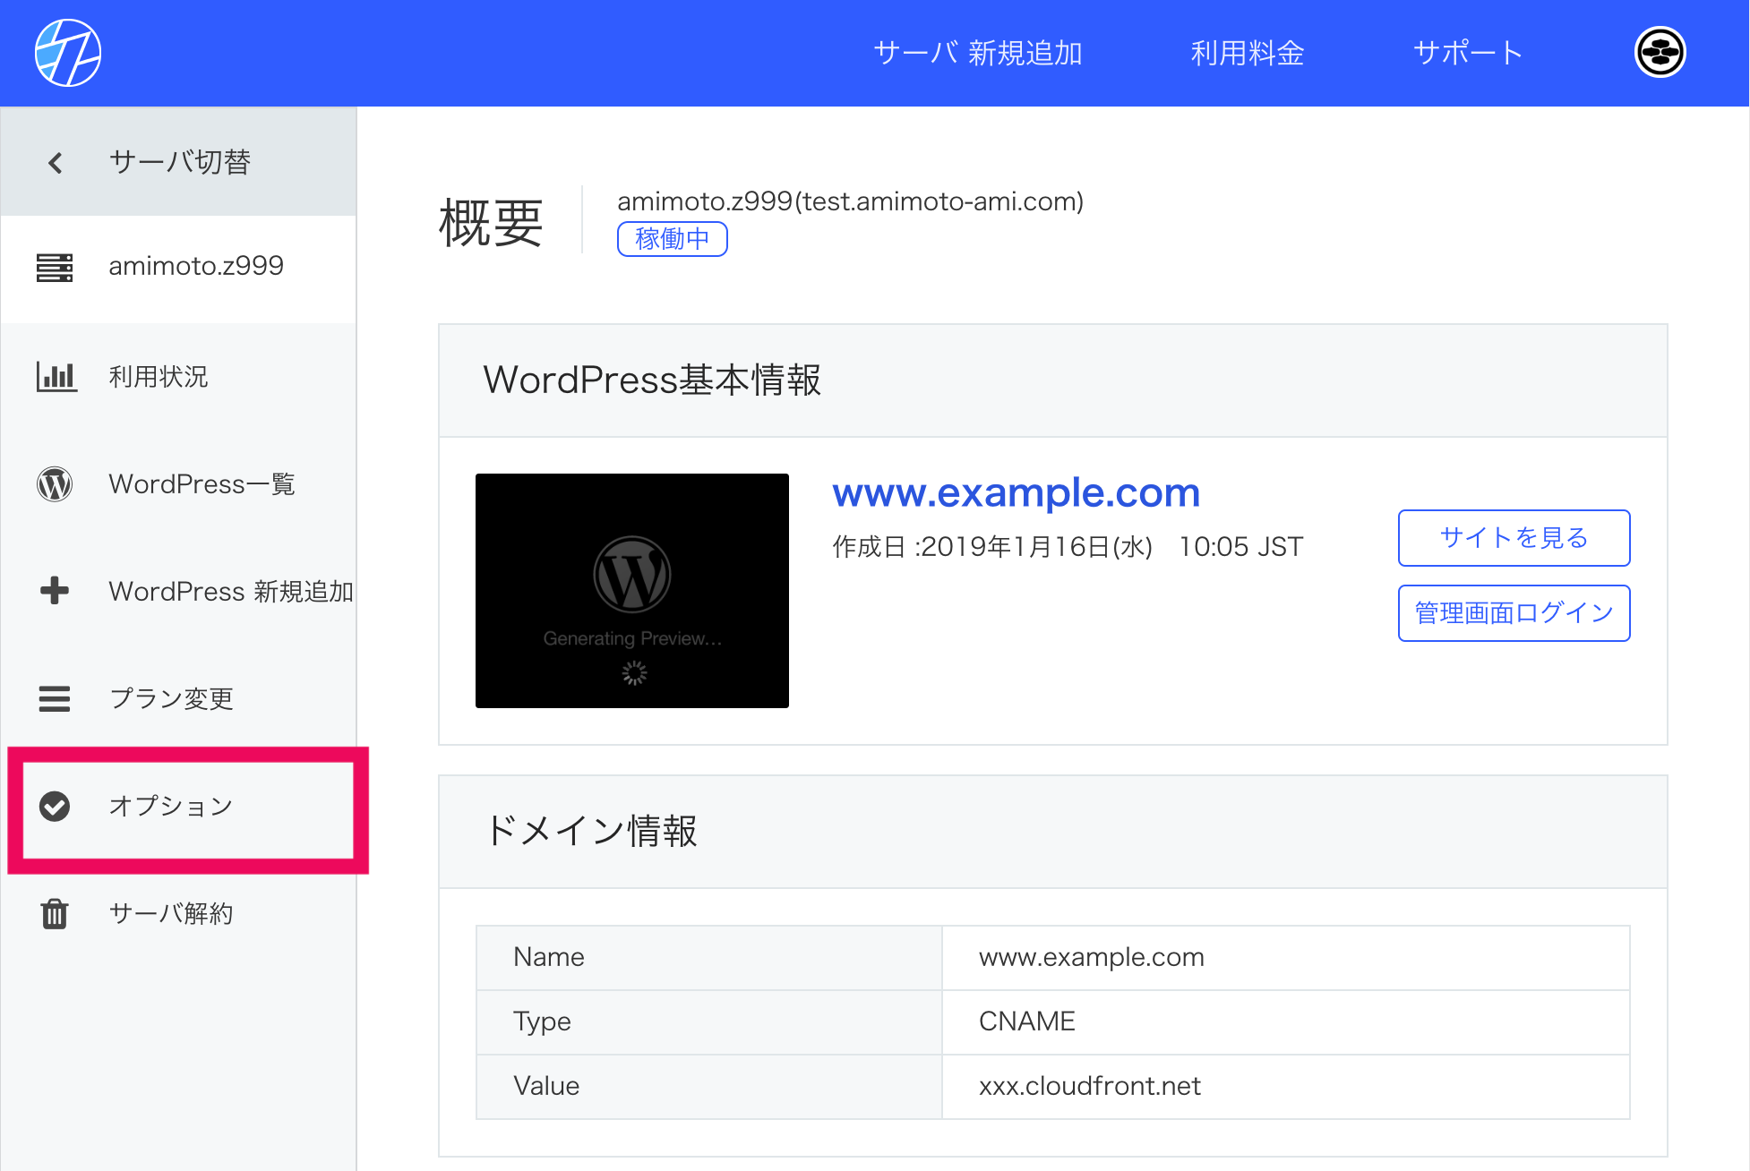Click the checkmark icon for オプション
This screenshot has width=1750, height=1171.
55,806
